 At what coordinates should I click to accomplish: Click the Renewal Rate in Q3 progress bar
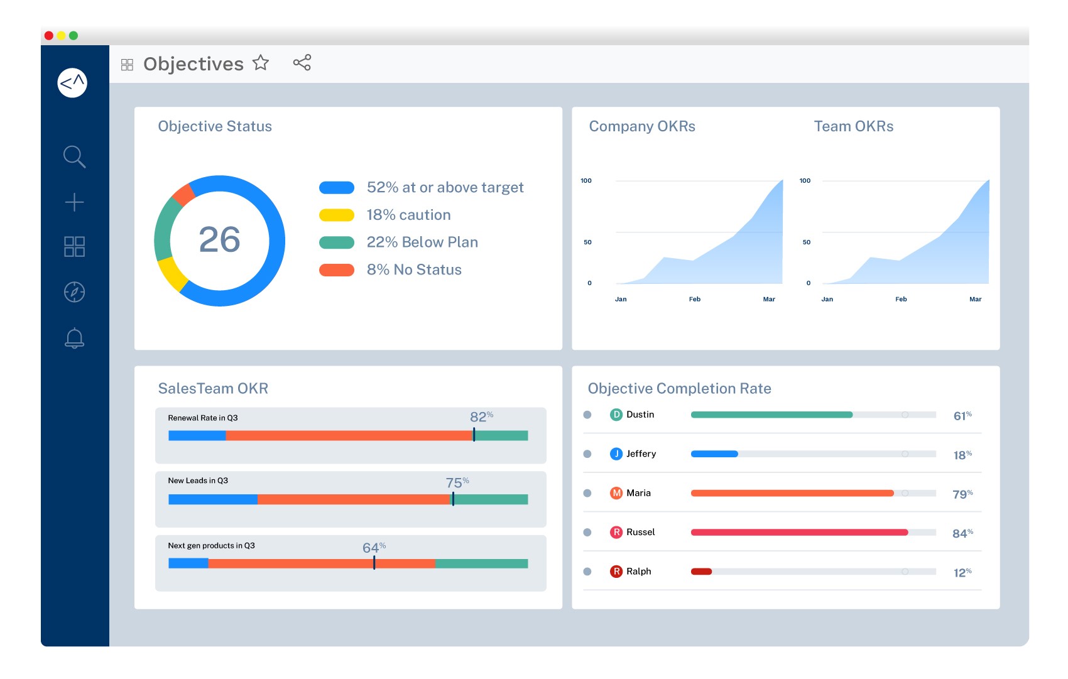pos(348,435)
